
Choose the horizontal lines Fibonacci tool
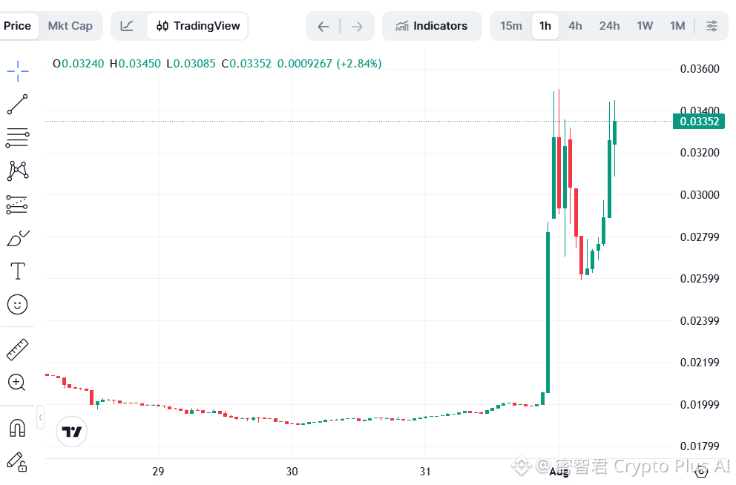(18, 138)
